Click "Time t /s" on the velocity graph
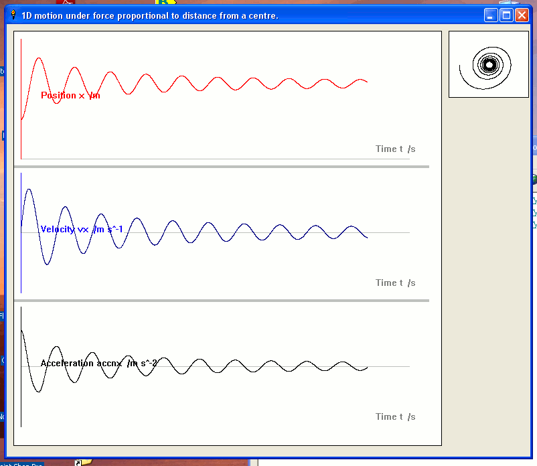 click(395, 283)
